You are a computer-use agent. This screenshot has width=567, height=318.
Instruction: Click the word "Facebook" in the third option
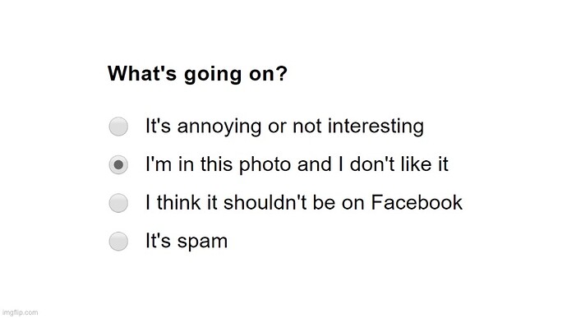click(x=417, y=203)
